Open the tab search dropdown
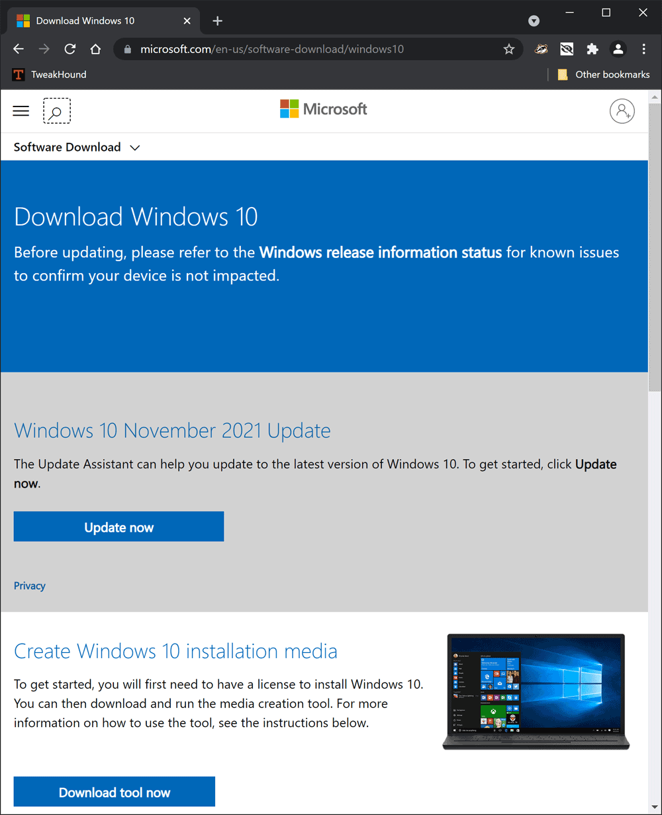This screenshot has width=662, height=815. click(x=534, y=21)
